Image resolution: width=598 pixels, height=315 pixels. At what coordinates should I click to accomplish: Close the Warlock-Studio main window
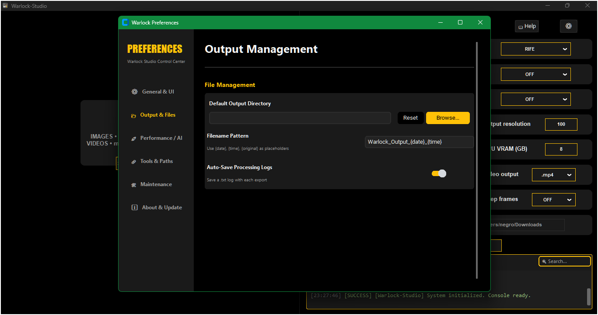coord(588,6)
